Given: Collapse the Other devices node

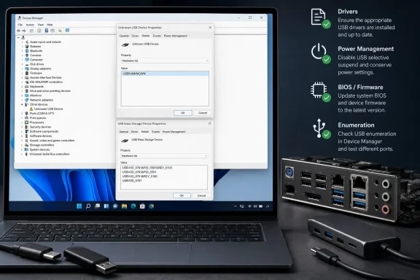Looking at the screenshot, I should pyautogui.click(x=22, y=104).
